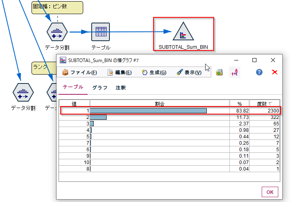Click the percentage cell 83.82
292x202 pixels.
239,111
